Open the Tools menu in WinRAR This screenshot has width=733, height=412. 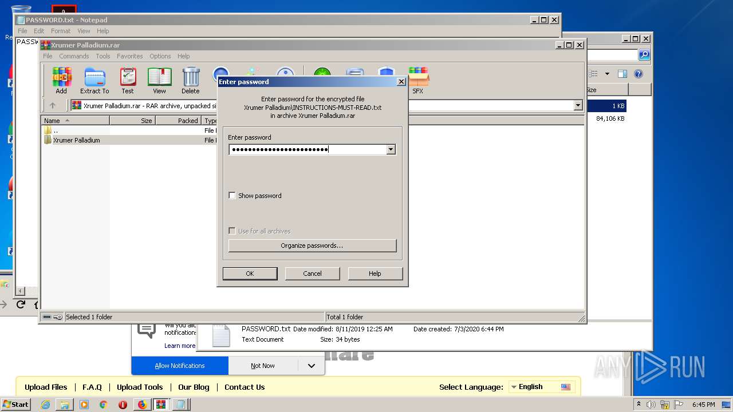pyautogui.click(x=103, y=56)
